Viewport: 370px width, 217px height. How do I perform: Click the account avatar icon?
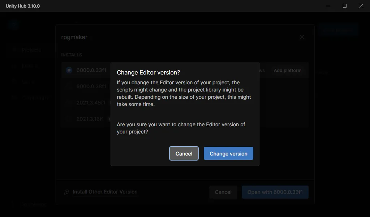(14, 24)
